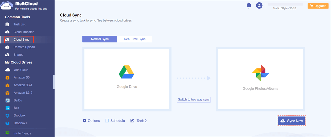Open notifications bell icon
331x137 pixels.
point(249,5)
